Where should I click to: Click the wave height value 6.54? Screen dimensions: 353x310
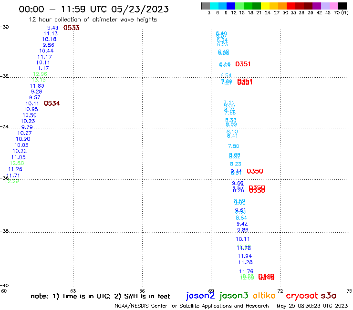tap(226, 75)
